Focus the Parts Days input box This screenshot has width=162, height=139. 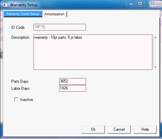[x=72, y=81]
